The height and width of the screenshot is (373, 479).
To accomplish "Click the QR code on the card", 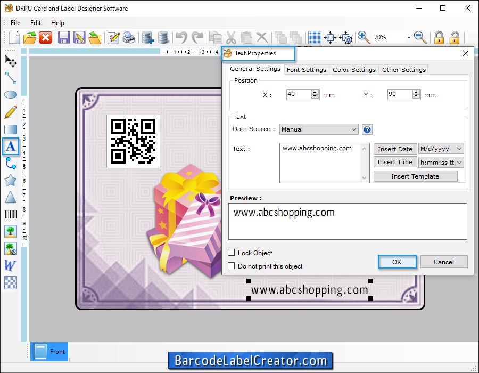I will (x=133, y=141).
